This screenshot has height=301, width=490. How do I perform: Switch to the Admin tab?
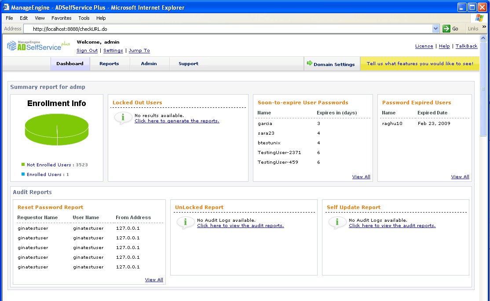[149, 64]
